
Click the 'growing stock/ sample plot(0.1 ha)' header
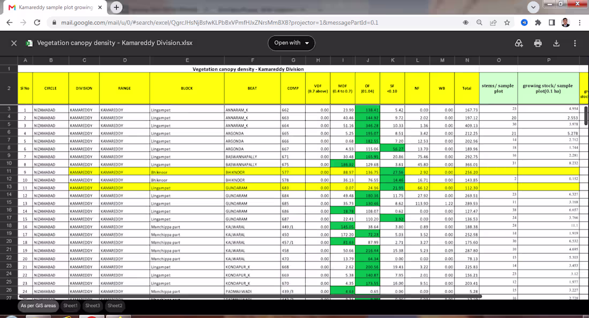pyautogui.click(x=548, y=88)
